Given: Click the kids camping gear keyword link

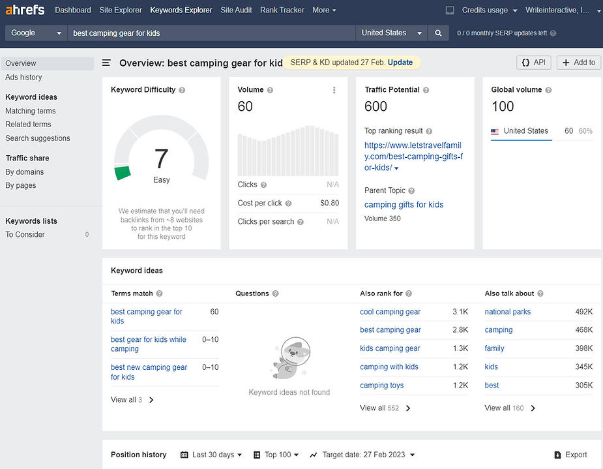Looking at the screenshot, I should click(x=390, y=348).
